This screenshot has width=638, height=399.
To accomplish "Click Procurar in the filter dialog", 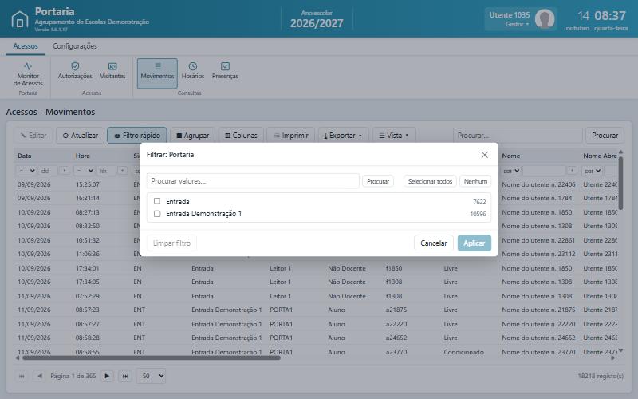I will pyautogui.click(x=378, y=181).
